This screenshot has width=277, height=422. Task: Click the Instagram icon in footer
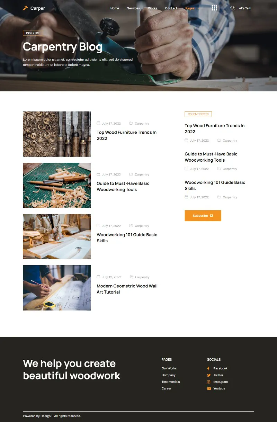[209, 382]
